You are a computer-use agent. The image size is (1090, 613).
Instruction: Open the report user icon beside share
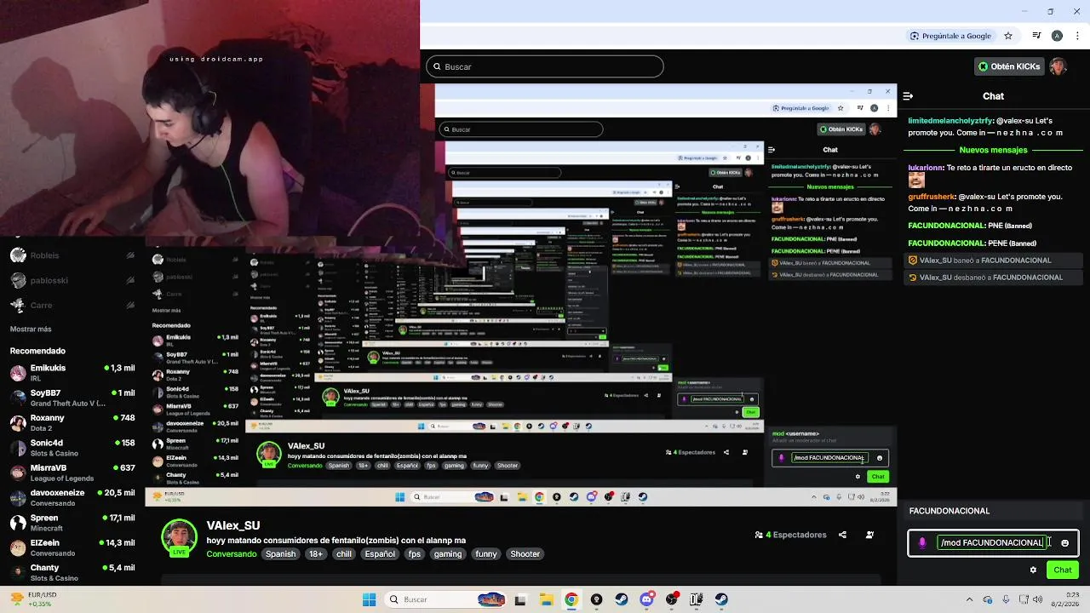(x=869, y=535)
